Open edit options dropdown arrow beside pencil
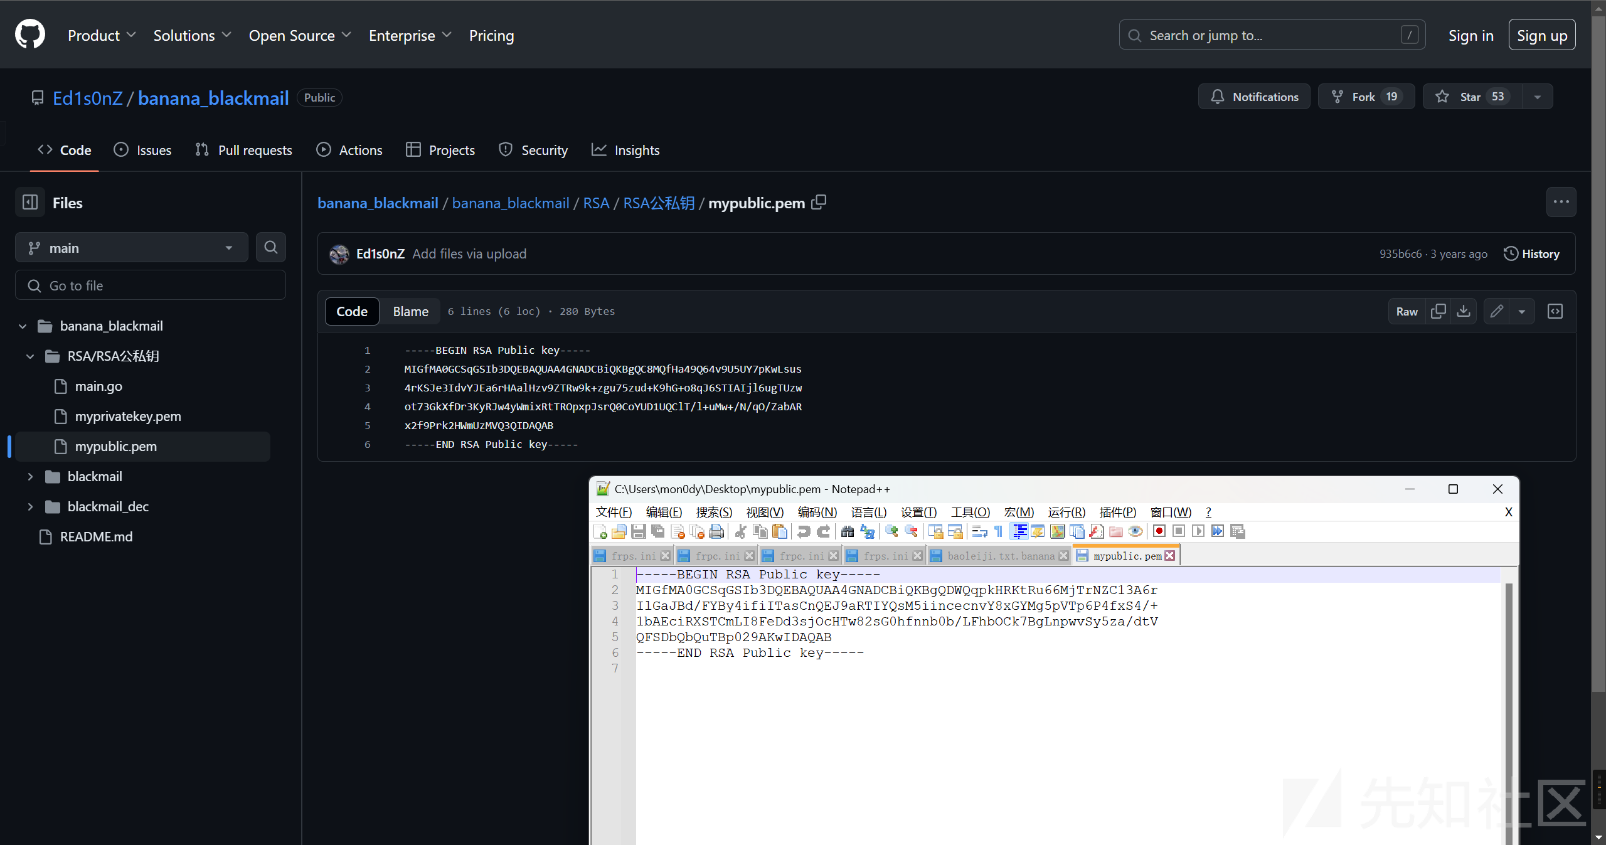Image resolution: width=1606 pixels, height=845 pixels. (1522, 311)
